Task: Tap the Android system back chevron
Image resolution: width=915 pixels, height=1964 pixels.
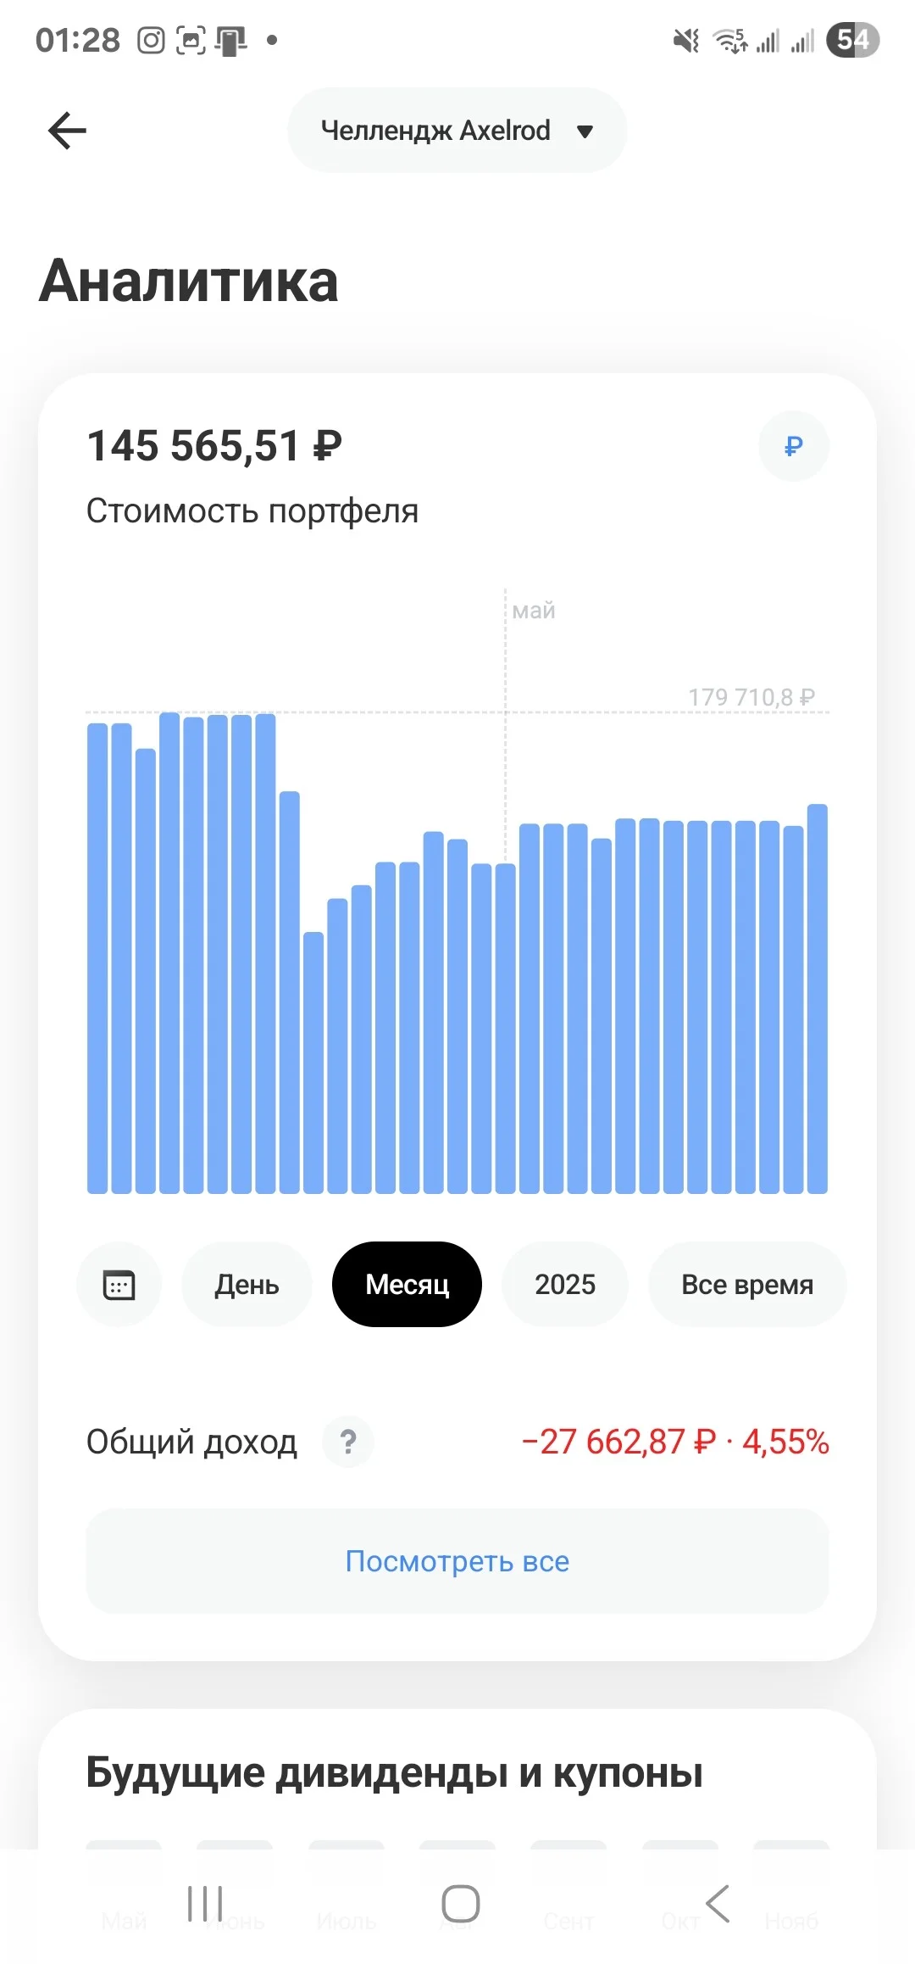Action: (x=718, y=1904)
